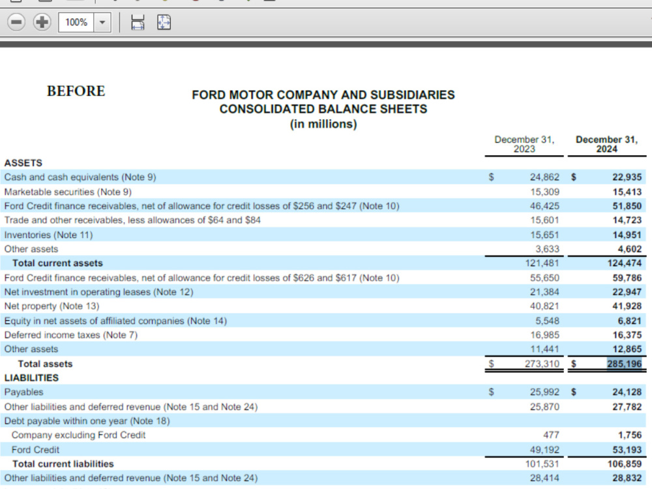Click the 12,865 other assets value
652x489 pixels.
click(x=627, y=349)
